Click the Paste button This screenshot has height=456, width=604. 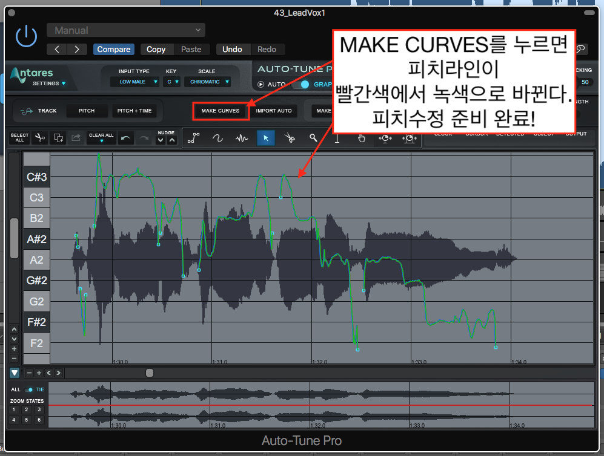(191, 49)
